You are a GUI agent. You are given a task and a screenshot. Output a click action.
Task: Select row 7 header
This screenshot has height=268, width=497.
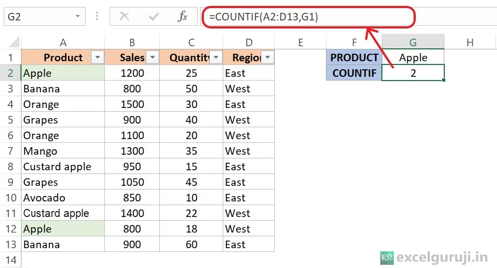pos(10,151)
